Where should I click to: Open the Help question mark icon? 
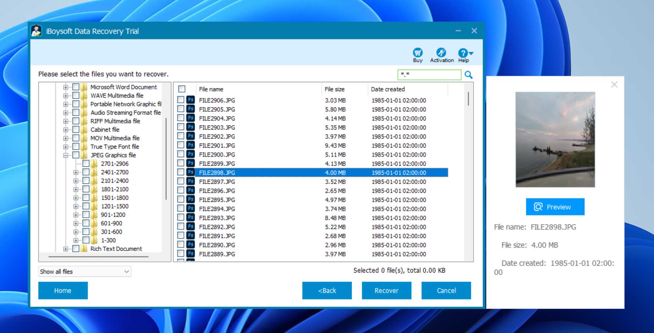[463, 53]
